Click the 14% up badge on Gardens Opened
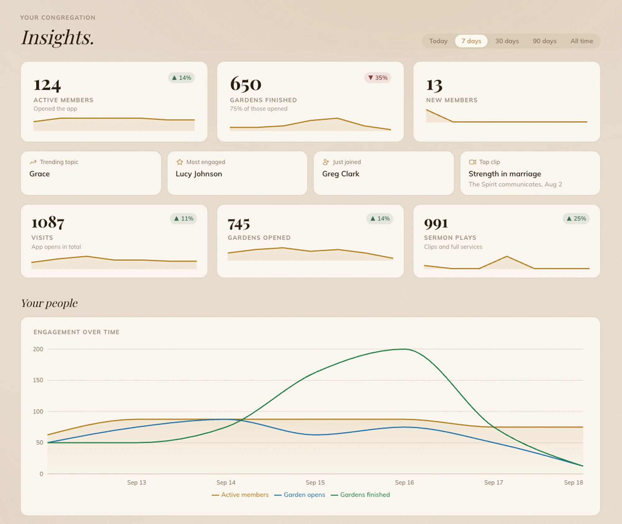Image resolution: width=622 pixels, height=524 pixels. coord(380,218)
